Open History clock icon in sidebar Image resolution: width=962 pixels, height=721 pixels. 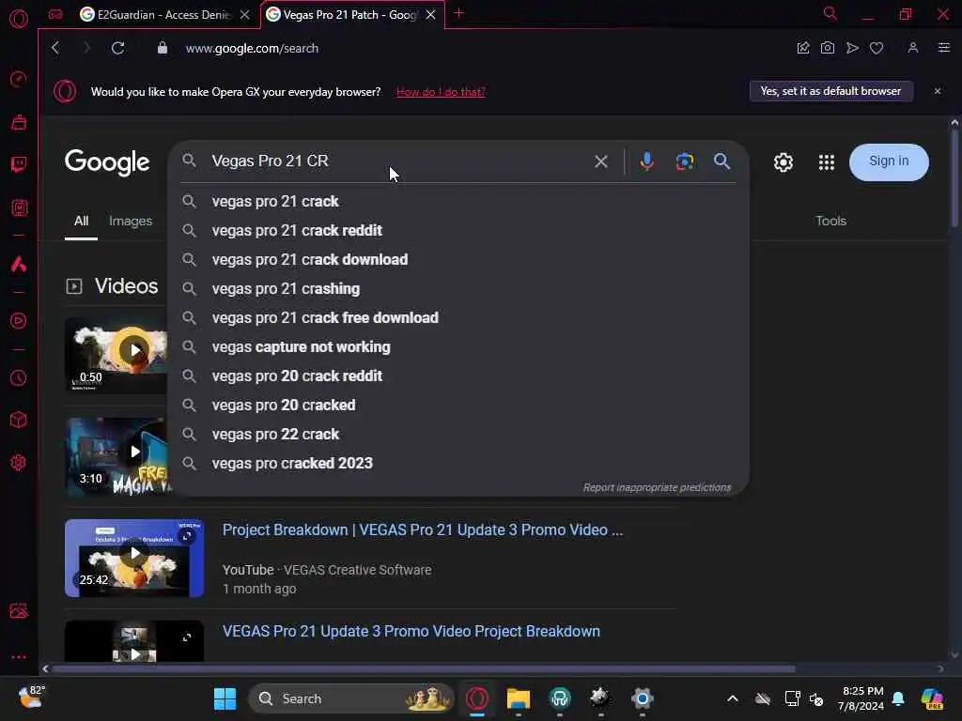point(19,377)
